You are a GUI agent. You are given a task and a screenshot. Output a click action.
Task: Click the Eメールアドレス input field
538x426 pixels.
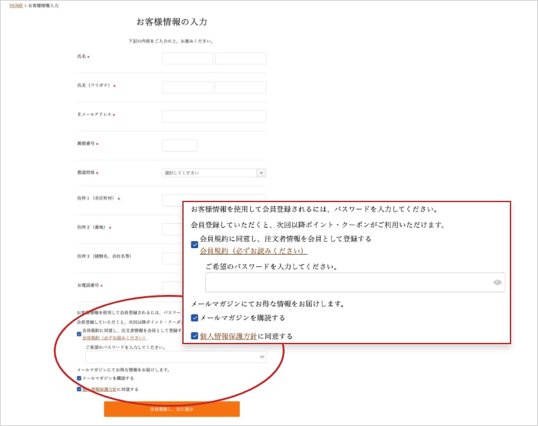(x=214, y=116)
